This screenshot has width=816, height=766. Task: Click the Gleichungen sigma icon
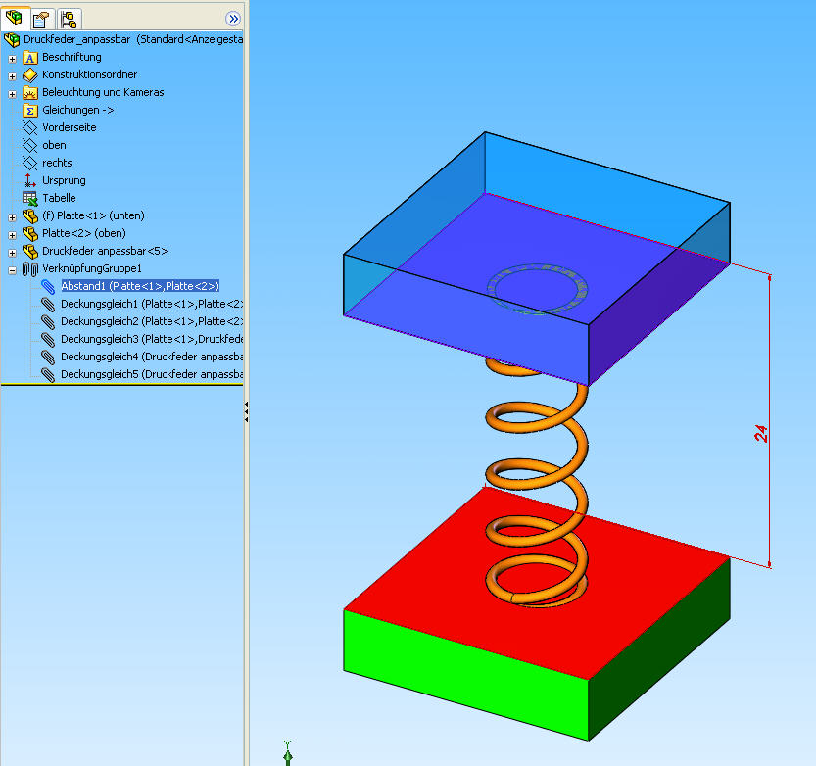pyautogui.click(x=30, y=111)
